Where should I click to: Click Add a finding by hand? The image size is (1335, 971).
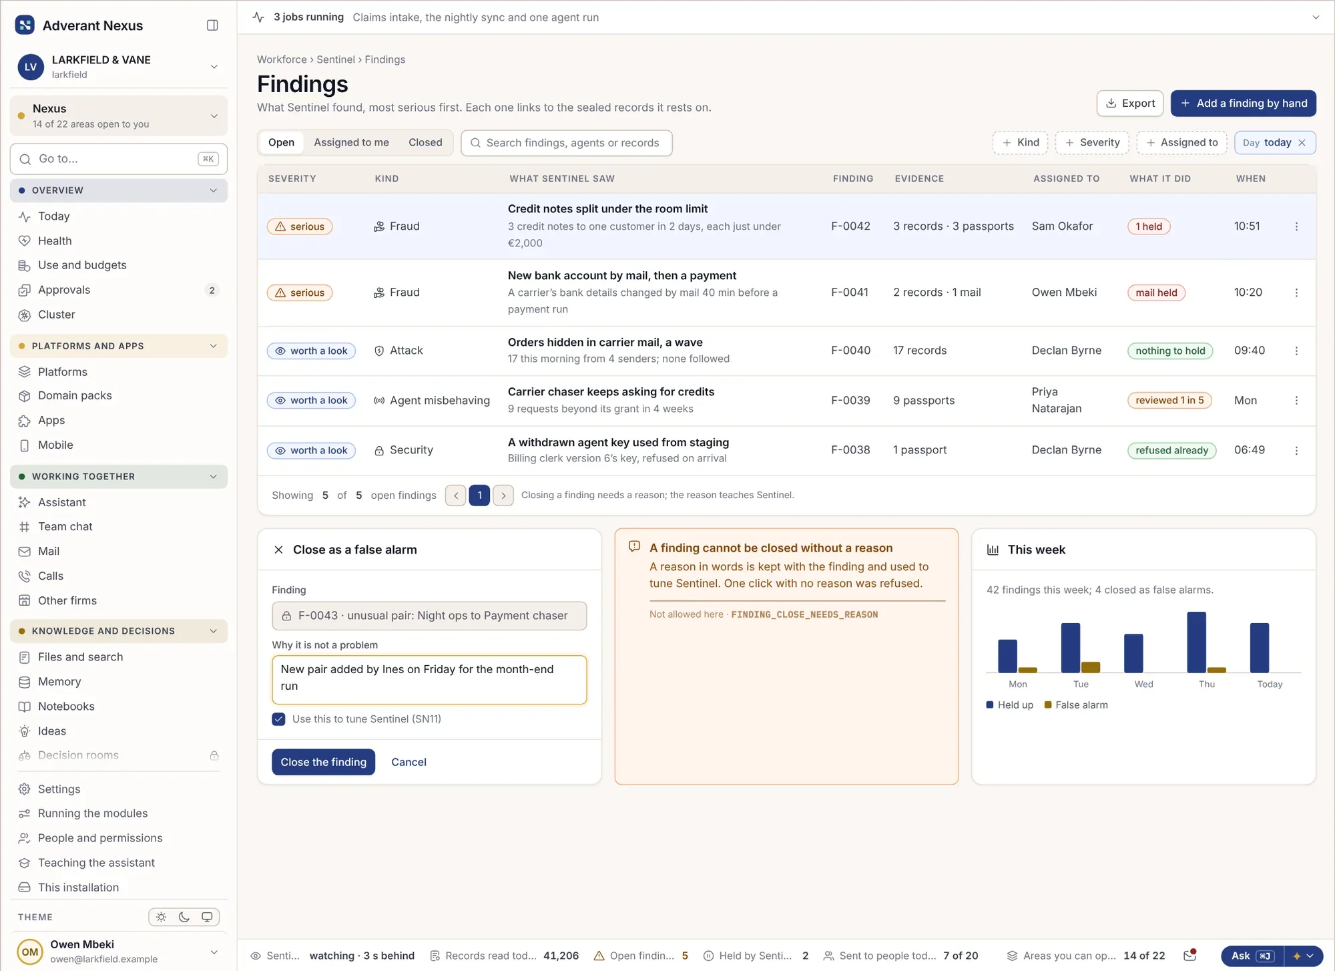1244,104
